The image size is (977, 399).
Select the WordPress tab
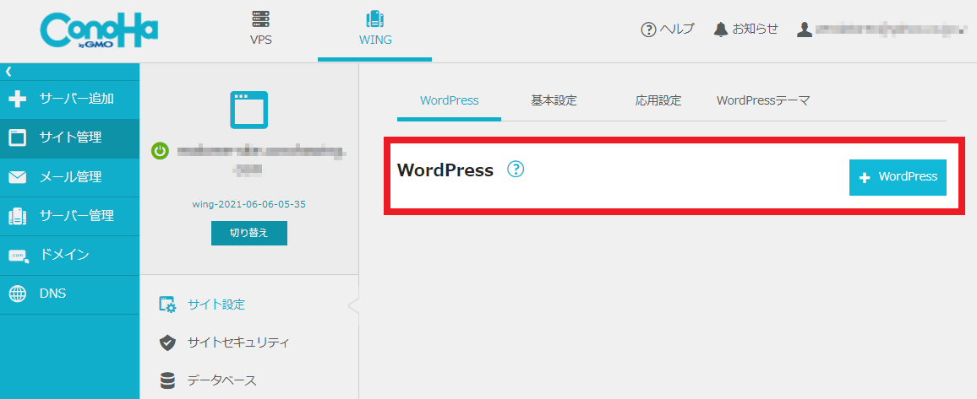click(x=450, y=100)
